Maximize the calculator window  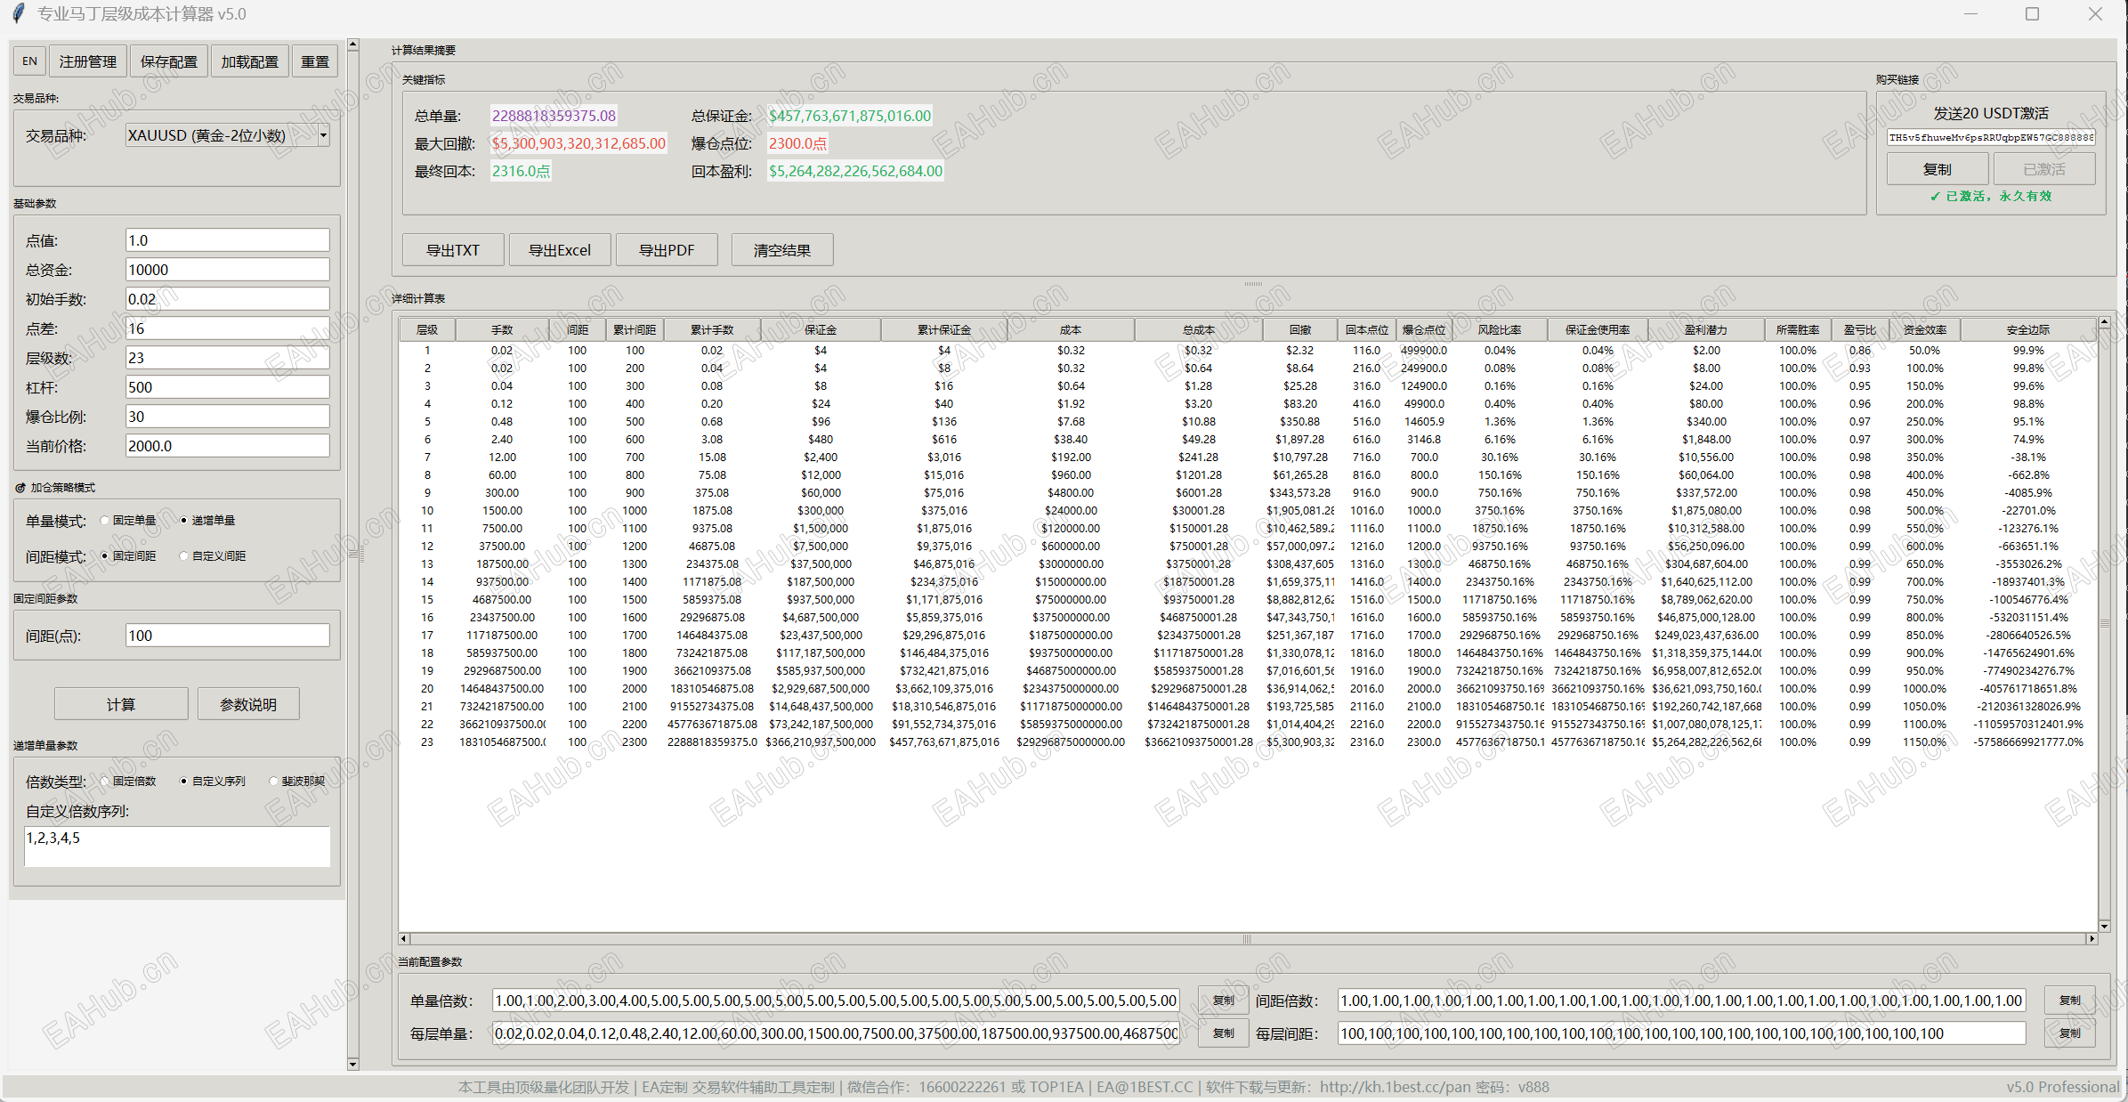tap(2032, 14)
